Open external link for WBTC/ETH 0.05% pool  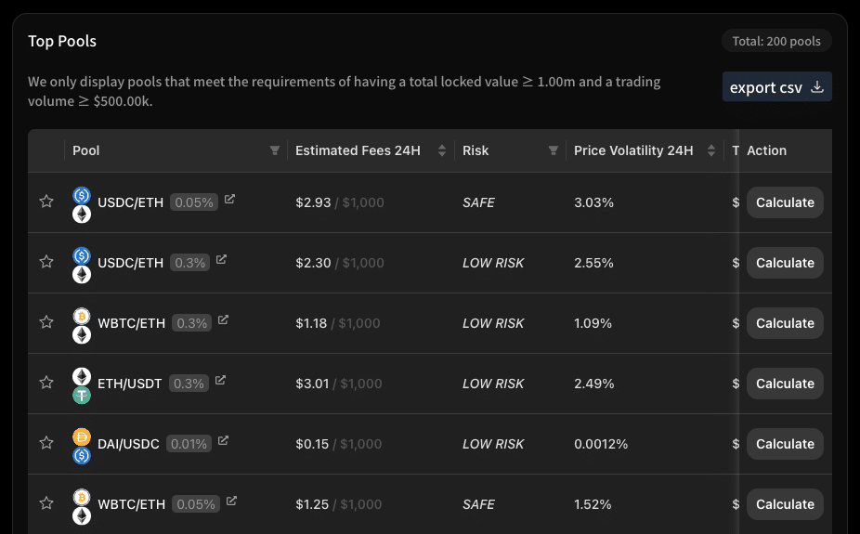231,501
